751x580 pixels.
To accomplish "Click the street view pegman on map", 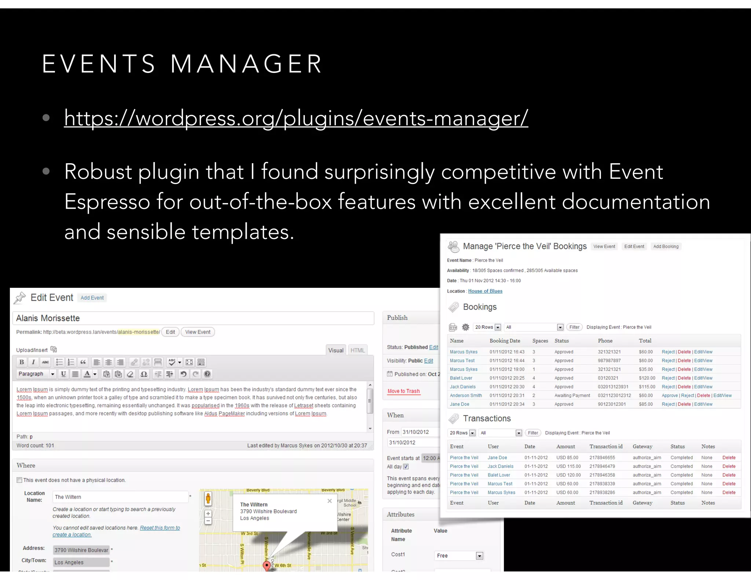I will point(208,499).
